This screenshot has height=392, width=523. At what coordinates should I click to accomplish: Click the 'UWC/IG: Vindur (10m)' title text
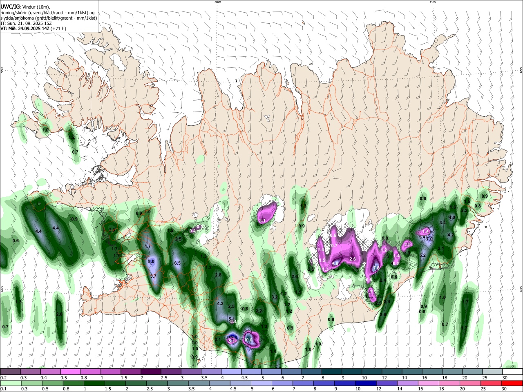click(25, 7)
